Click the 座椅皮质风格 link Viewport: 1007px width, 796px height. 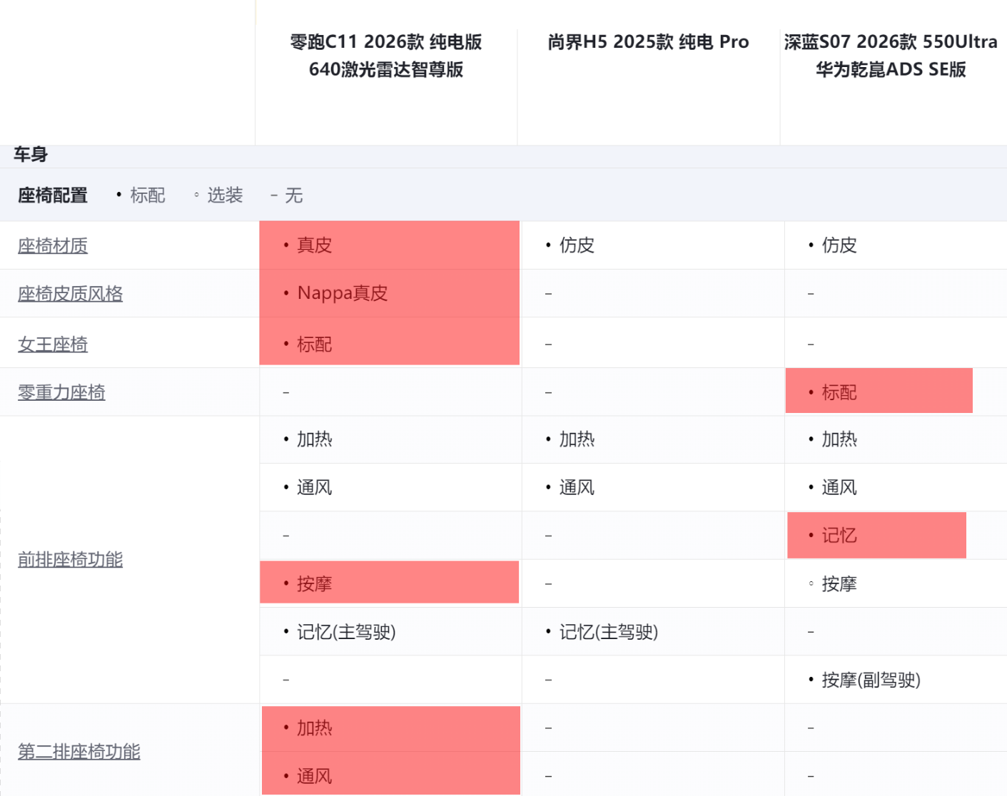[70, 294]
